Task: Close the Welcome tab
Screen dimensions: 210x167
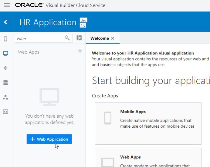Action: tap(113, 38)
